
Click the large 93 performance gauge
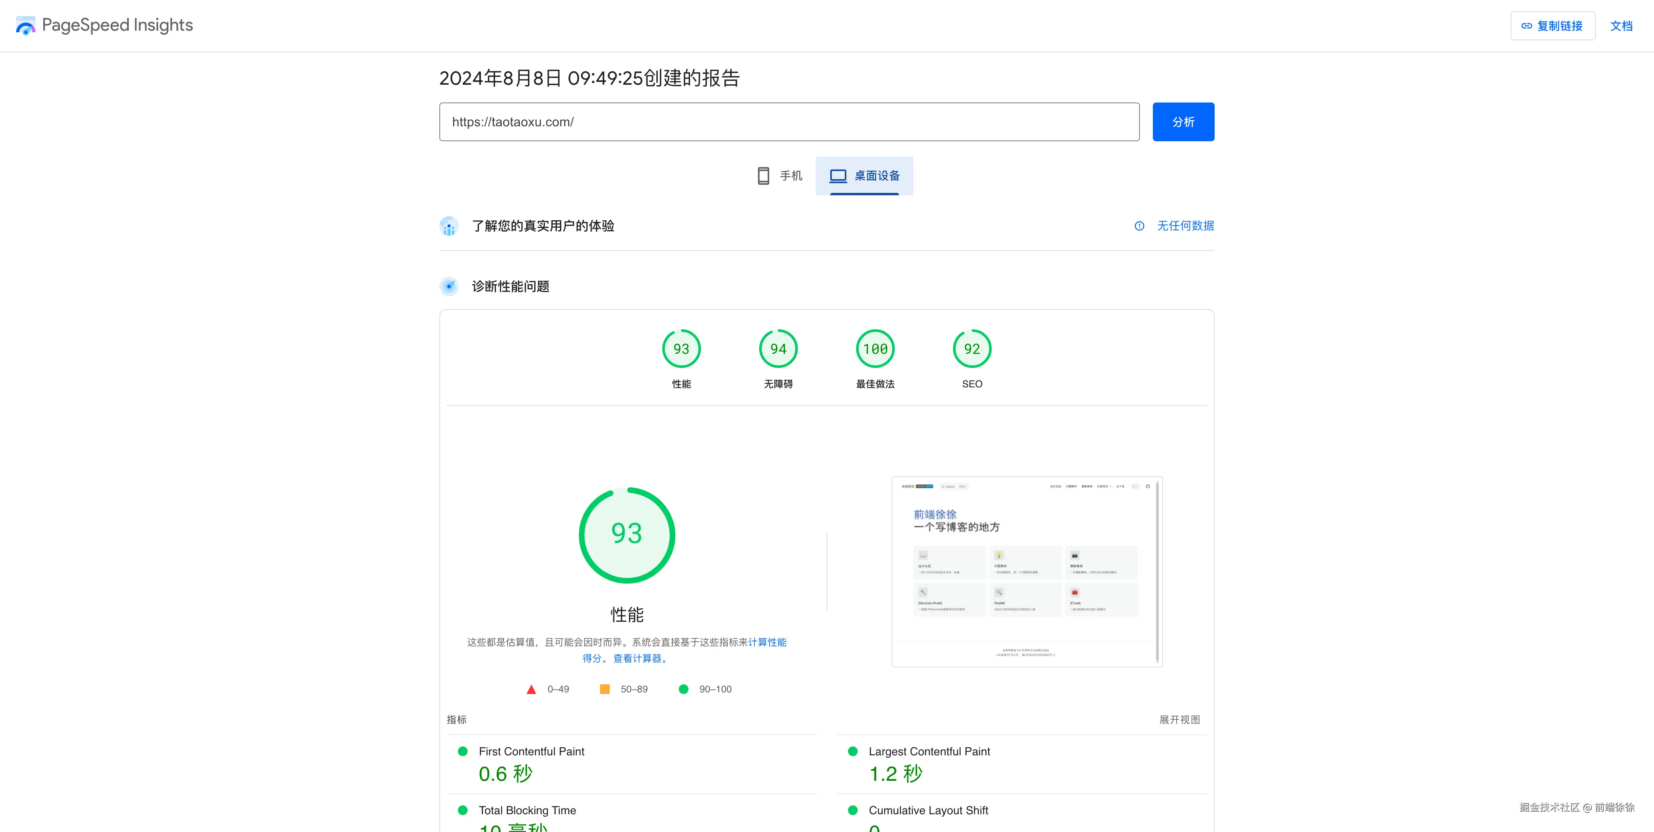click(626, 535)
